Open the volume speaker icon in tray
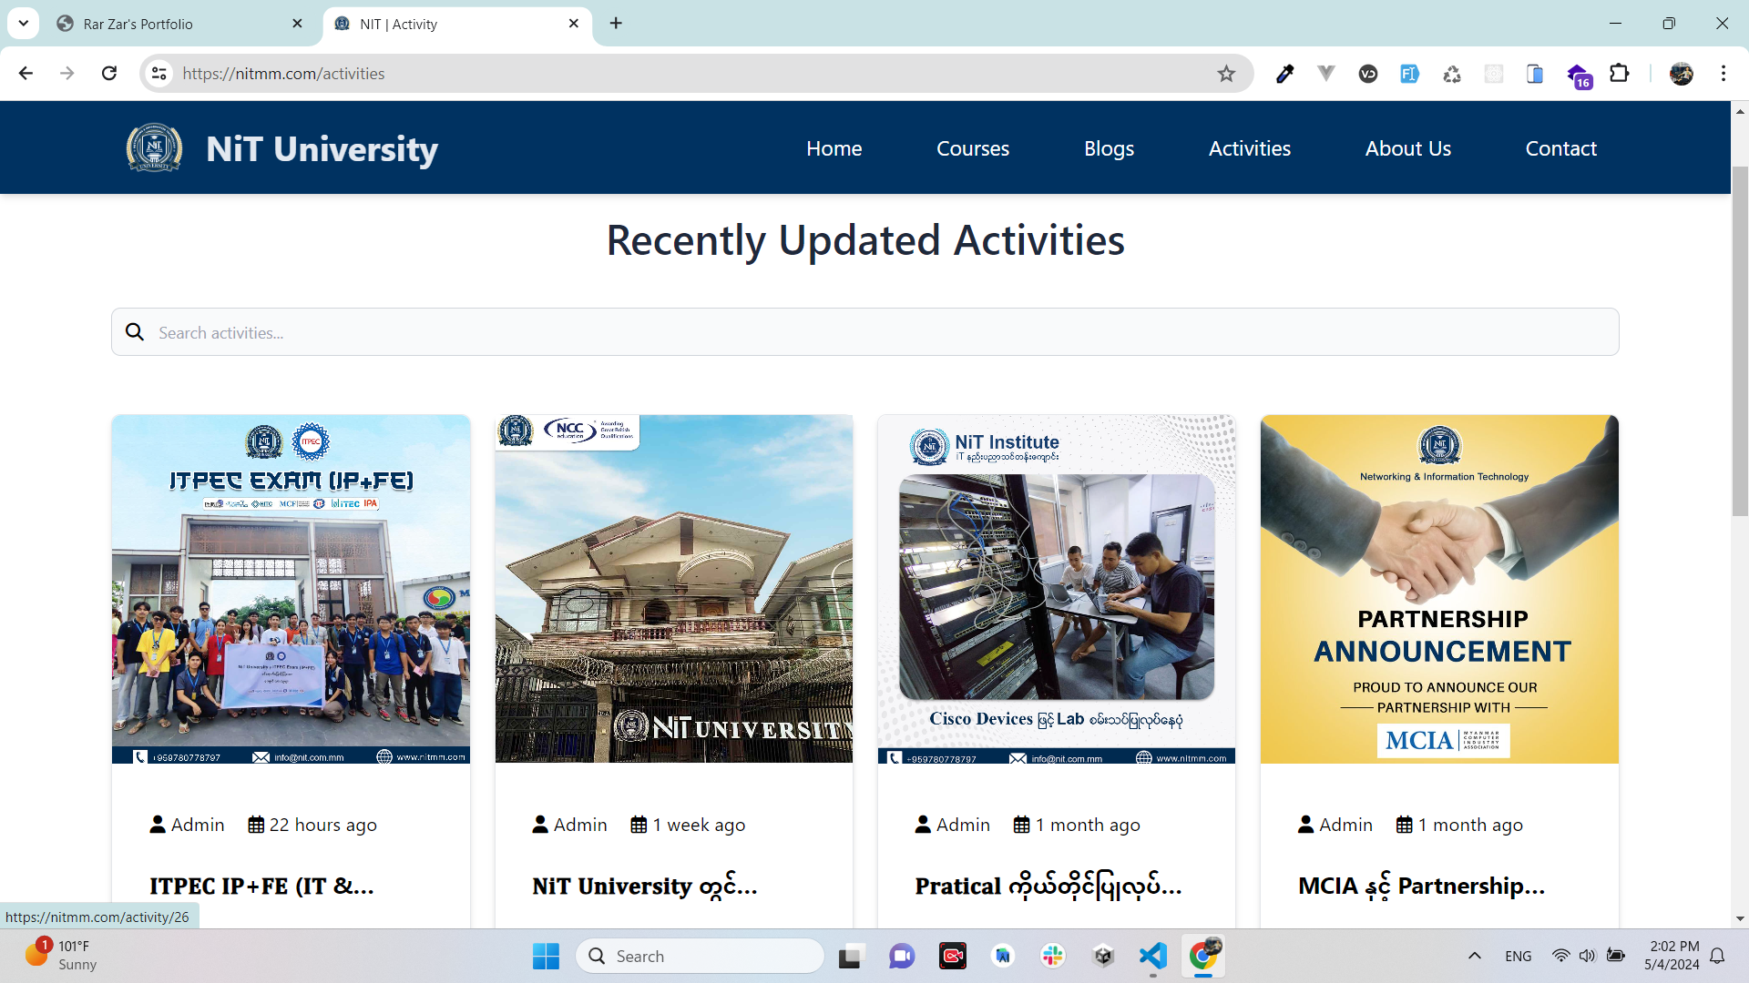The height and width of the screenshot is (983, 1749). (x=1587, y=956)
